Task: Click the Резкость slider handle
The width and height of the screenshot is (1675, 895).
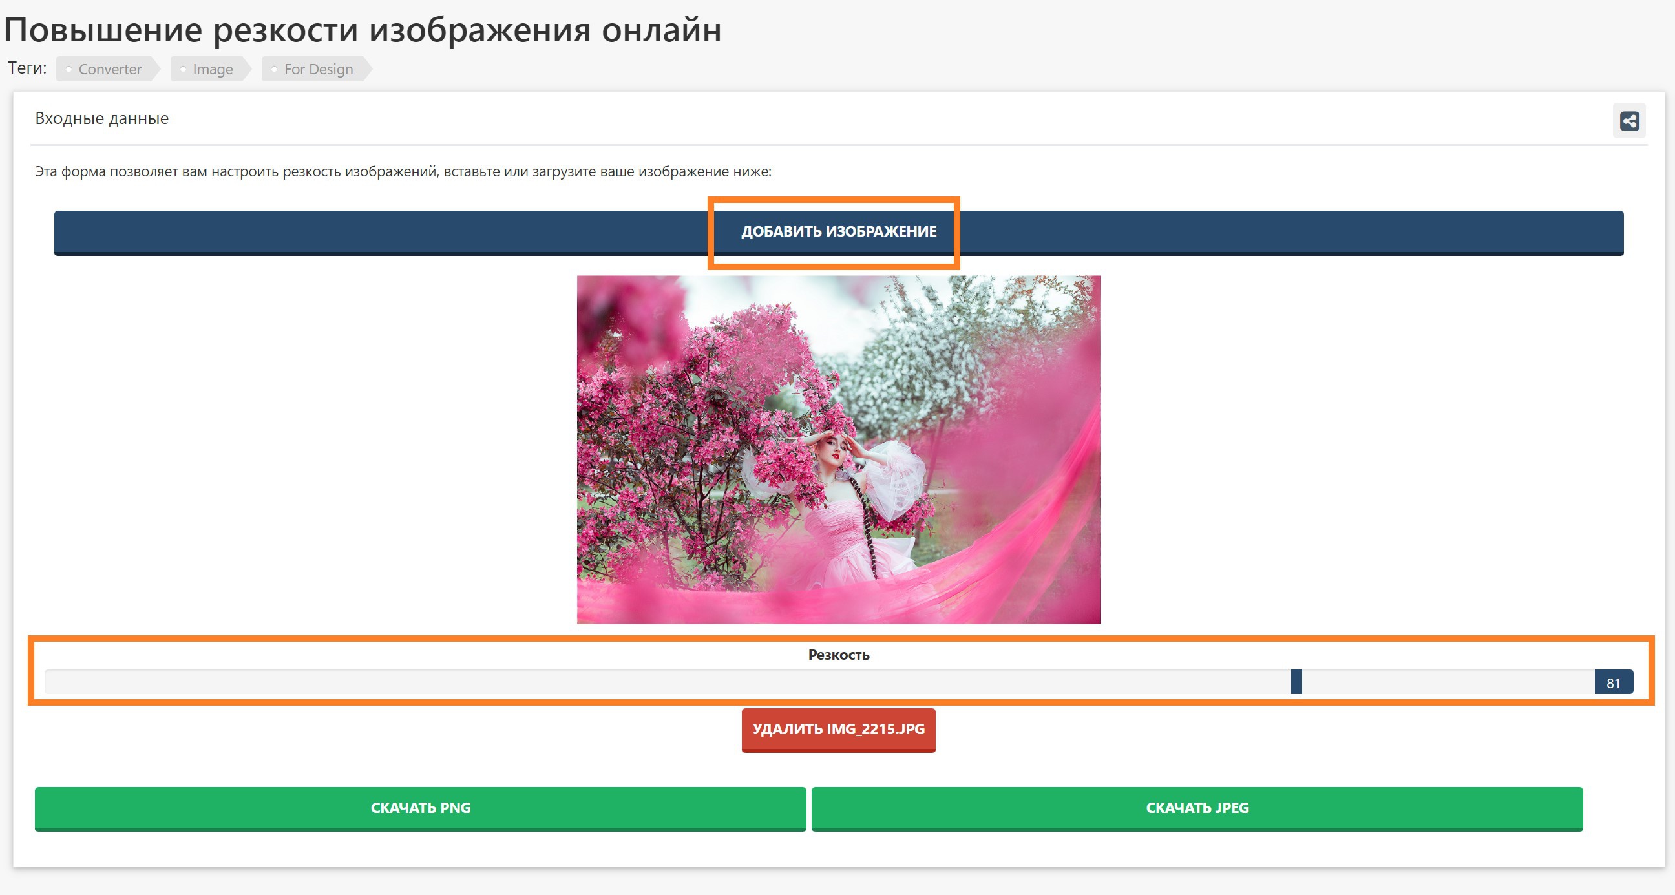Action: point(1296,682)
